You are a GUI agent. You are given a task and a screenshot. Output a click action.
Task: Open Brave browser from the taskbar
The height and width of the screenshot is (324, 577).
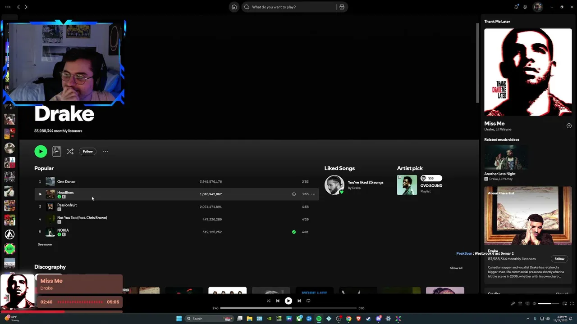pyautogui.click(x=358, y=319)
